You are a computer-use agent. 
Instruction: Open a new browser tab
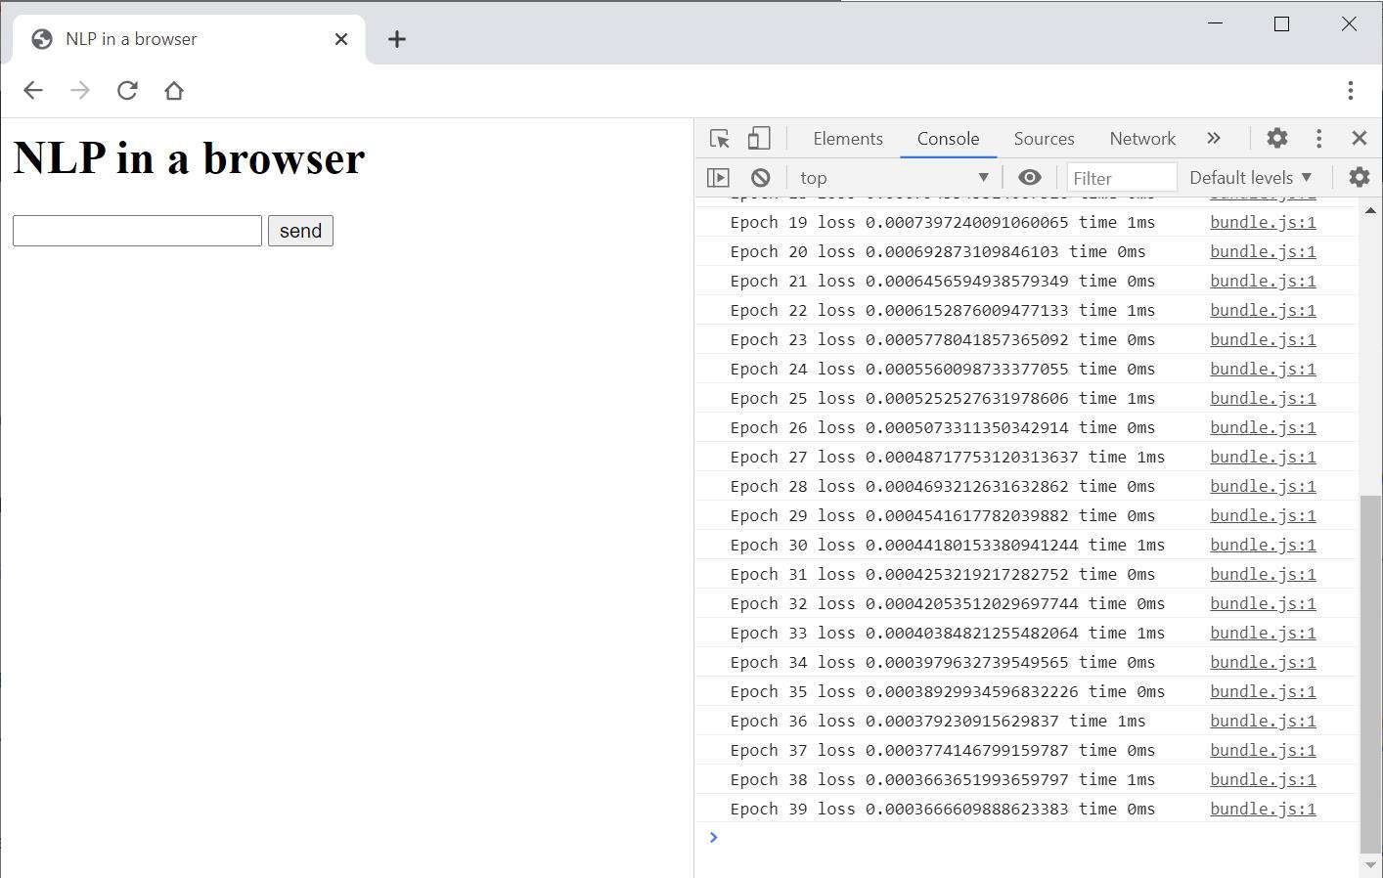point(396,39)
